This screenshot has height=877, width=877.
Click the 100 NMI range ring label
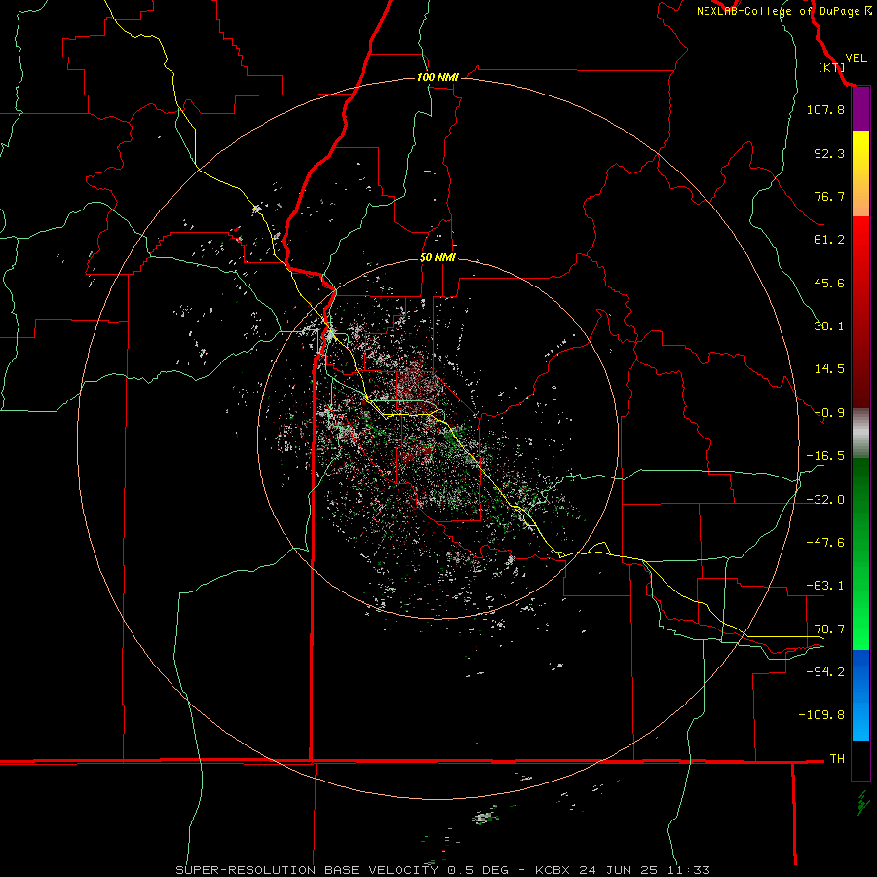(x=438, y=77)
